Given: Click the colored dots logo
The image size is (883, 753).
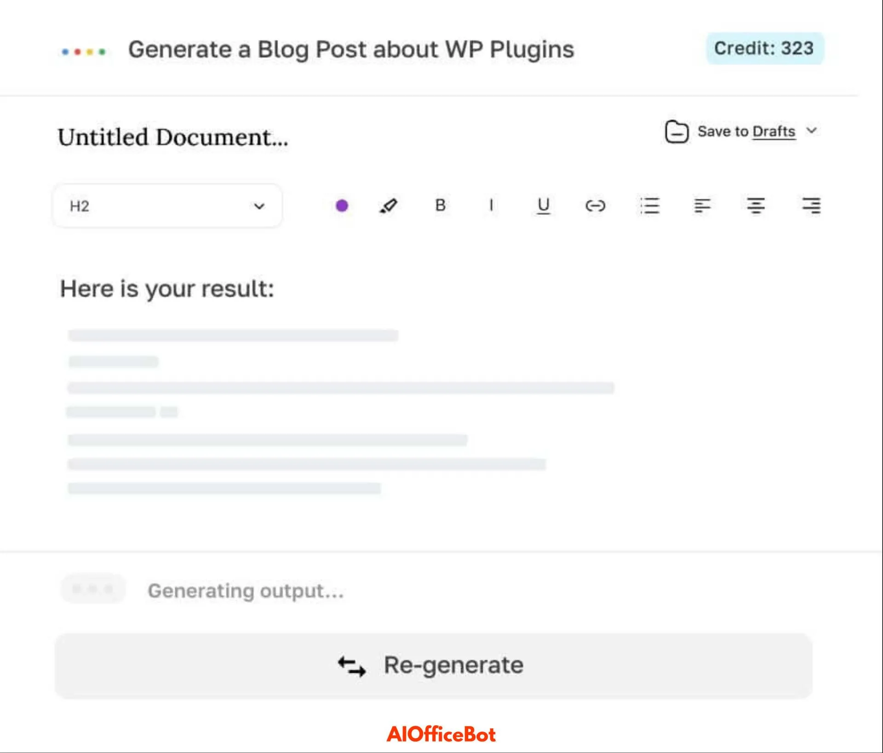Looking at the screenshot, I should pyautogui.click(x=84, y=51).
